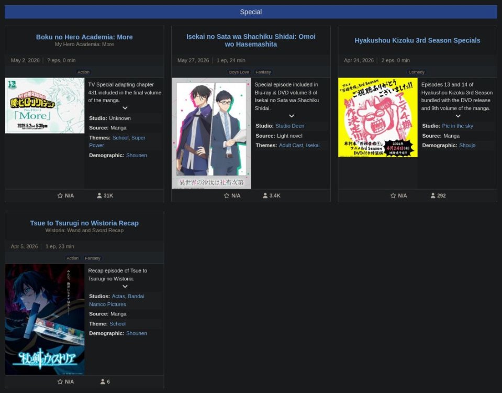Click the members icon on Boku no Hero Academia card
502x393 pixels.
99,195
